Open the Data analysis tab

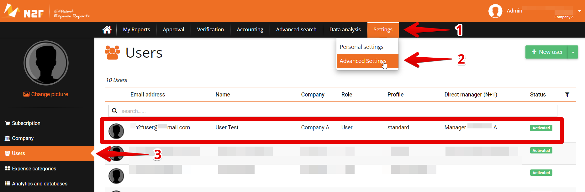tap(345, 30)
